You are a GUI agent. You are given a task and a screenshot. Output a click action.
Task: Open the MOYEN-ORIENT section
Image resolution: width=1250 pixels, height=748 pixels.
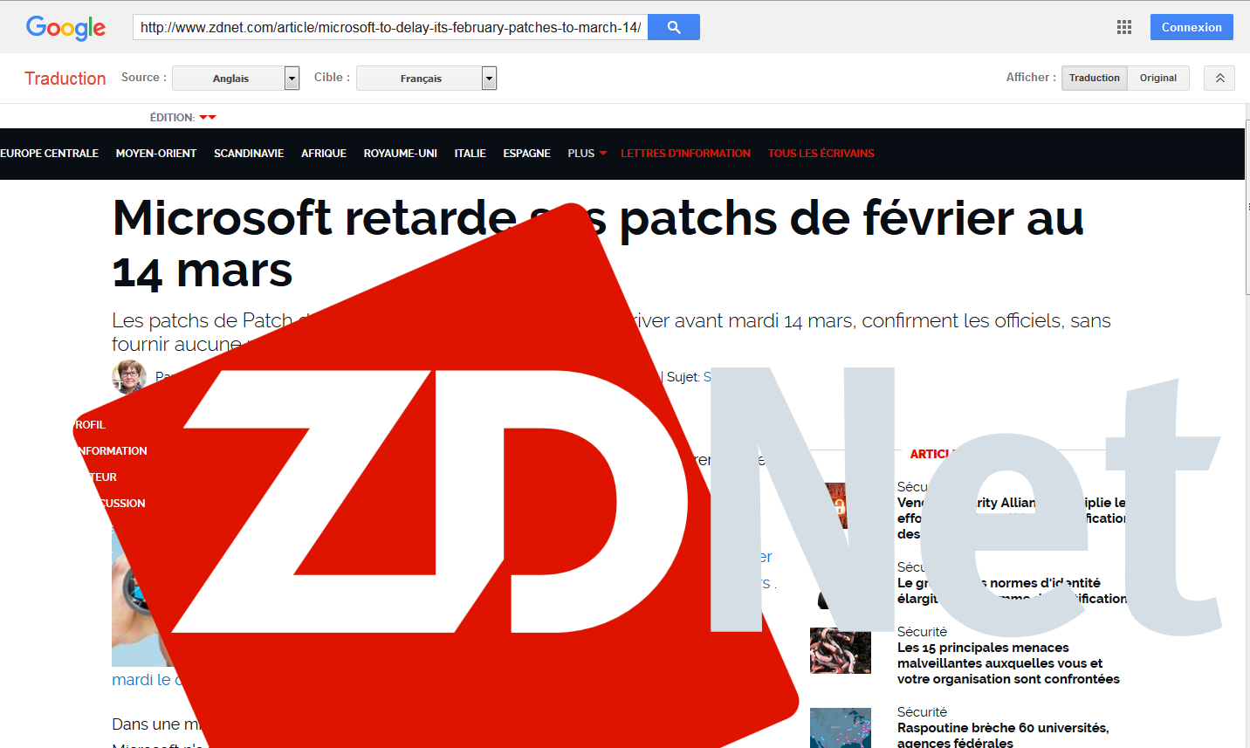pyautogui.click(x=156, y=154)
